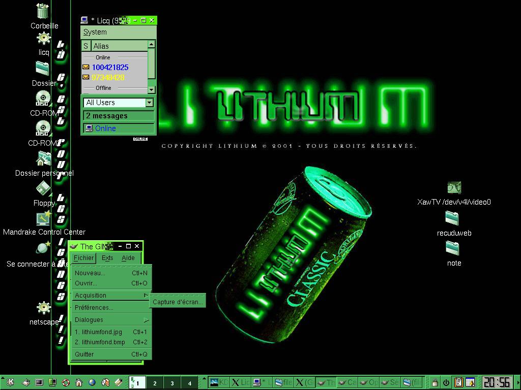
Task: Choose Préférences... from Fichier menu
Action: [x=111, y=307]
